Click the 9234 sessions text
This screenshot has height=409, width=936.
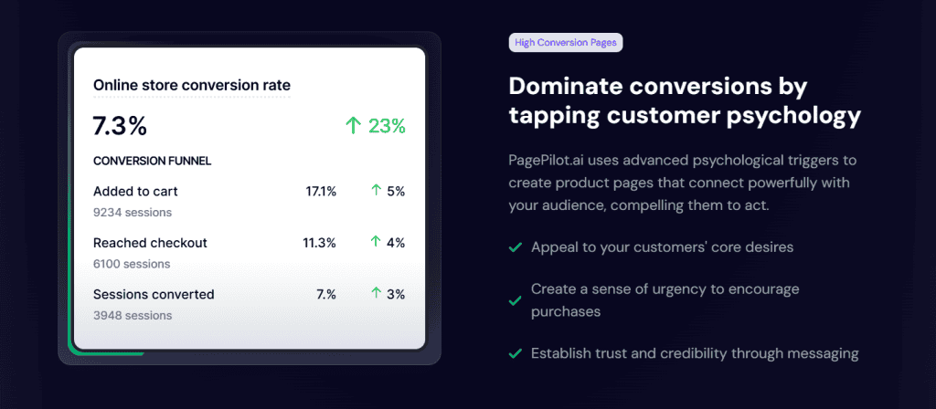[x=133, y=212]
